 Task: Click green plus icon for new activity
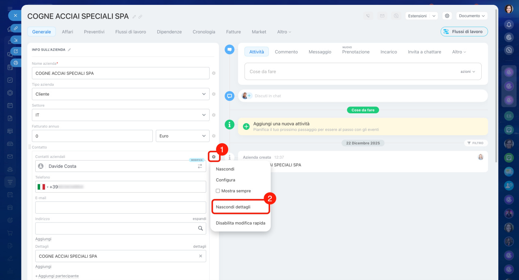[246, 126]
